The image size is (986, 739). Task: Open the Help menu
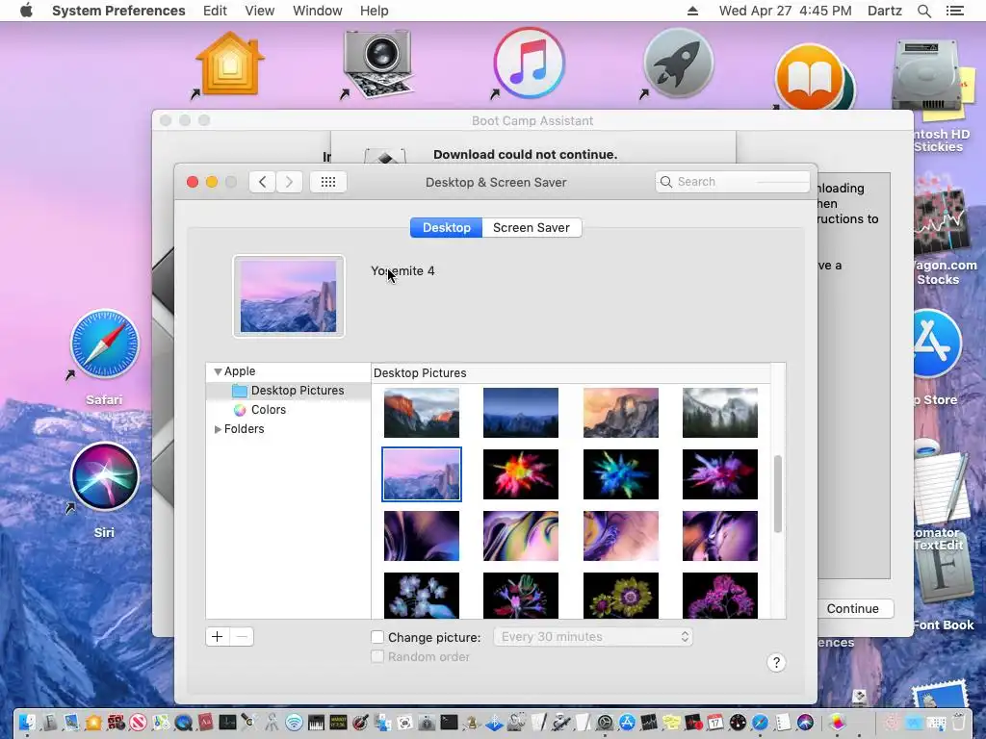(375, 11)
